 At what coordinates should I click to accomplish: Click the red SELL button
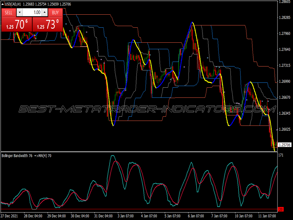tap(8, 13)
